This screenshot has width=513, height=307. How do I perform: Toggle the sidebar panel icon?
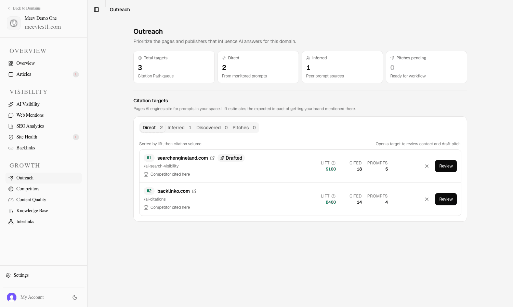(96, 10)
